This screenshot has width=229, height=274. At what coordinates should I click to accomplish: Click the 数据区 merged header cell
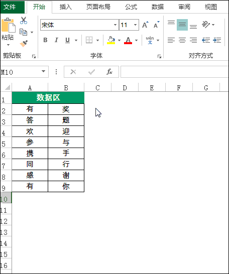(48, 97)
